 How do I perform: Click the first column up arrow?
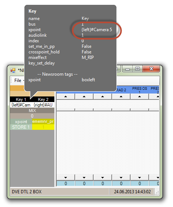pos(66,96)
